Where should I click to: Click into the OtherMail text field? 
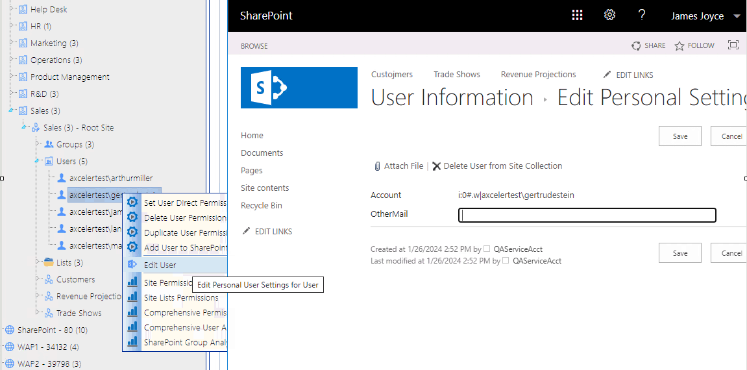[587, 215]
